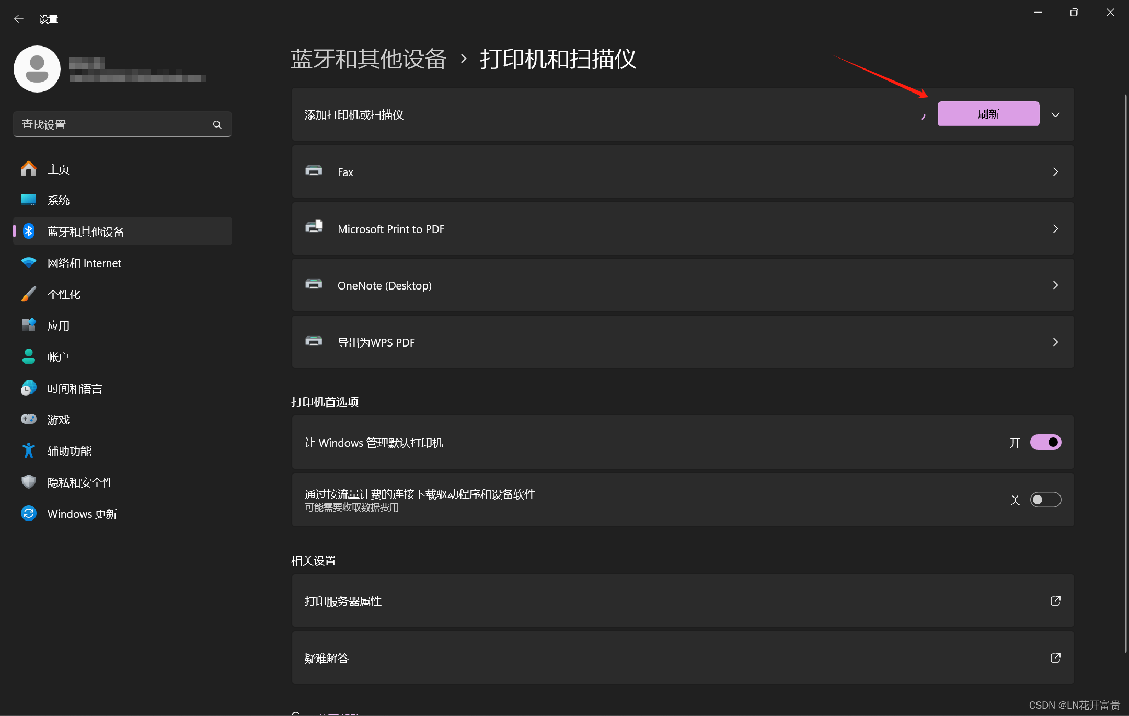Open 导出为WPS PDF printer chevron
Viewport: 1129px width, 716px height.
pyautogui.click(x=1055, y=342)
